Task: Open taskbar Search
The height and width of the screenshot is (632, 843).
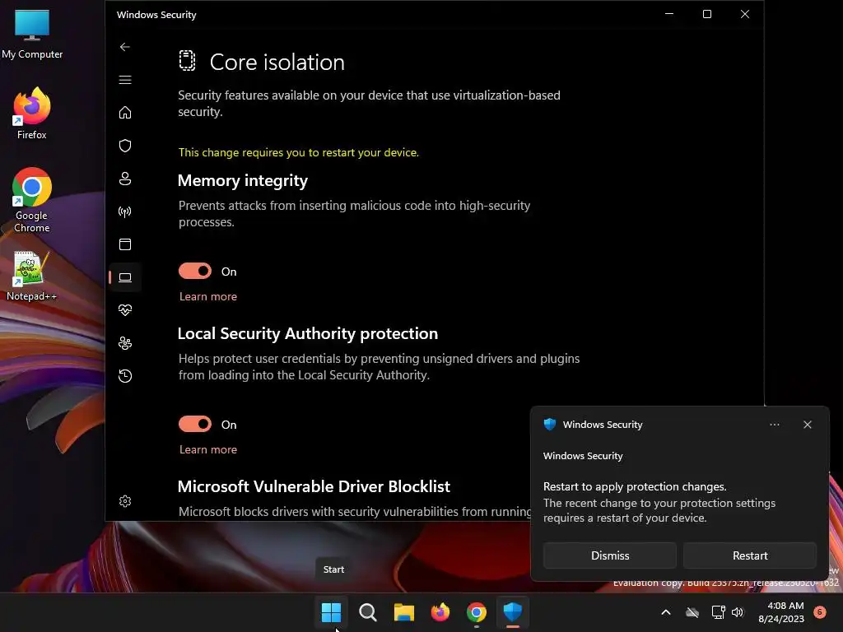Action: [368, 612]
